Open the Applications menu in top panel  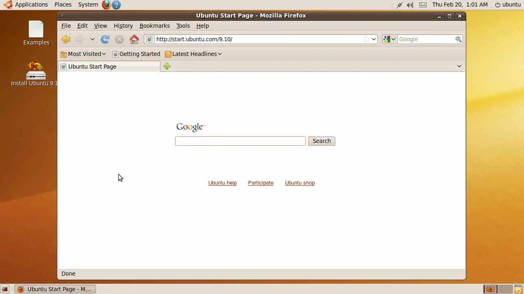click(x=26, y=4)
